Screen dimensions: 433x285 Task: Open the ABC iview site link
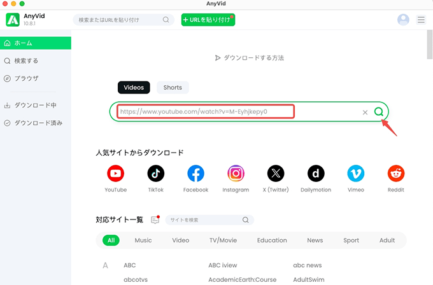[223, 265]
